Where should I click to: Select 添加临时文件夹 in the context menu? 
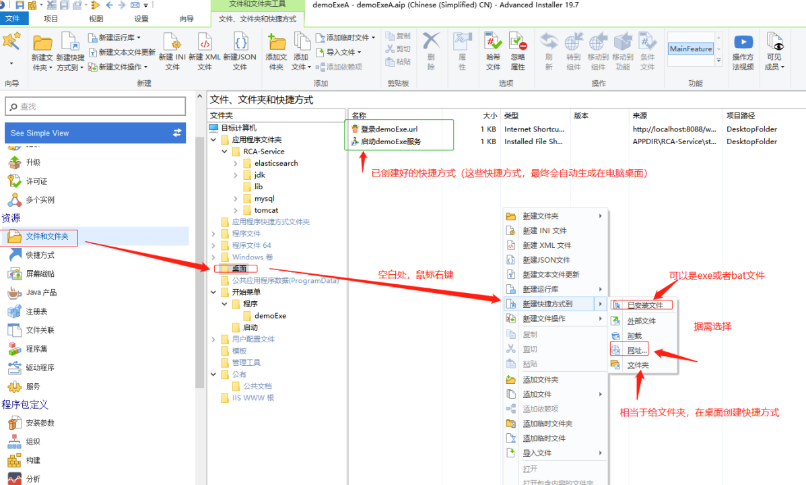click(555, 424)
